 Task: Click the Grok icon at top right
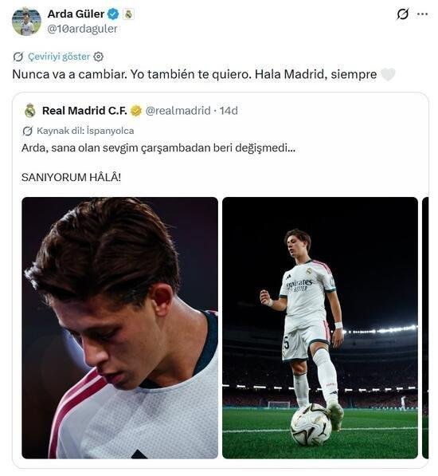tap(403, 14)
